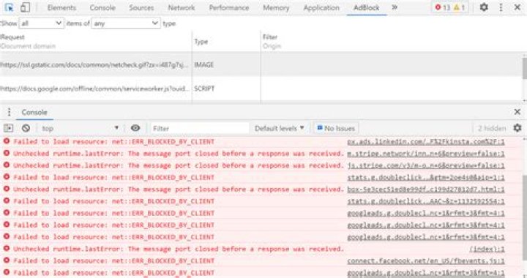Open the Memory tab
Viewport: 527px width, 278px height.
coord(276,7)
